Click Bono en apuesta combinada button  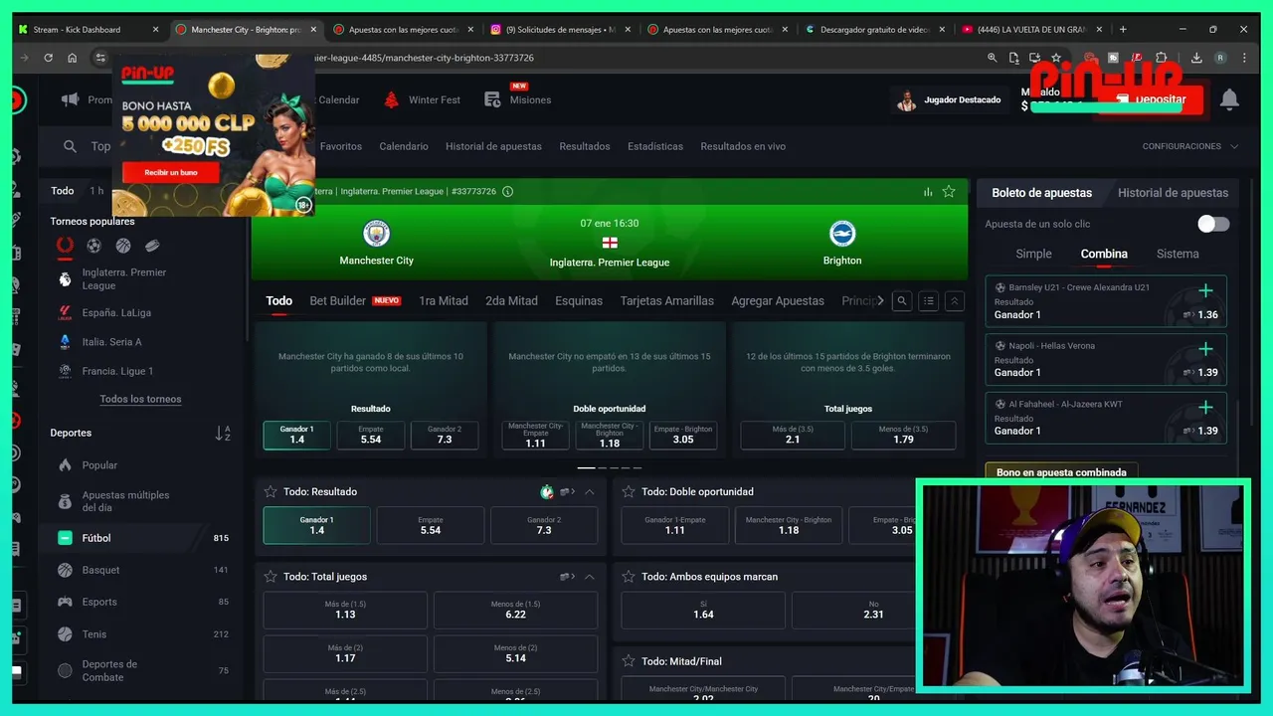[x=1061, y=472]
